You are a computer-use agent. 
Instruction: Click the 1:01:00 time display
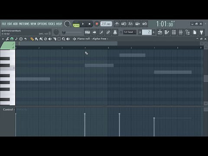[x=165, y=24]
